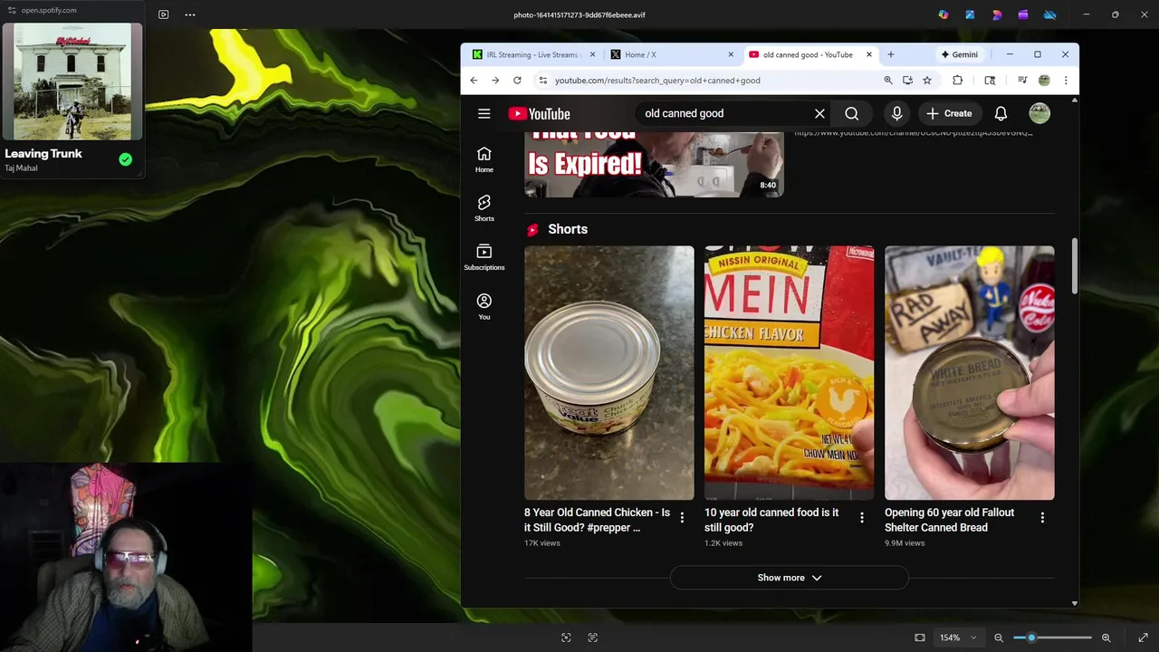1159x652 pixels.
Task: Click the YouTube Create button
Action: [x=949, y=114]
